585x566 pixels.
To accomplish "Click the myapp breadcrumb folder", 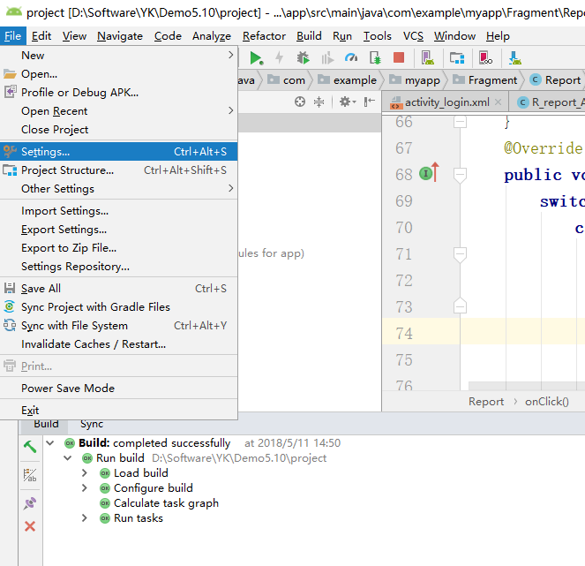I will coord(414,79).
